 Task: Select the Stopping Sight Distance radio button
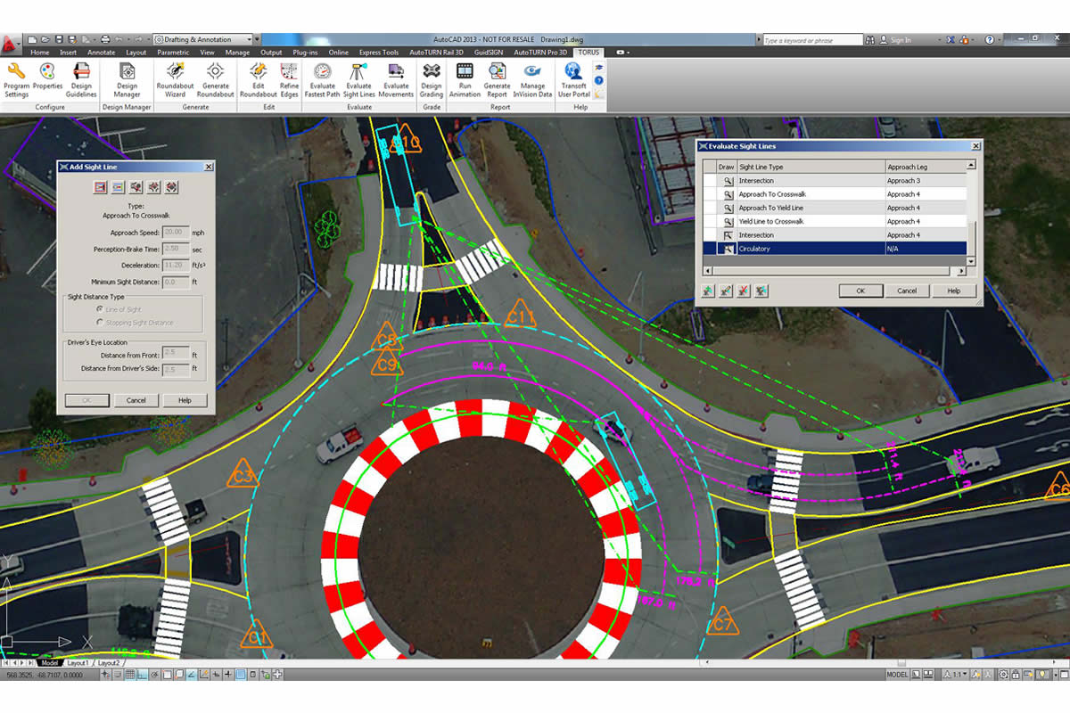(100, 323)
